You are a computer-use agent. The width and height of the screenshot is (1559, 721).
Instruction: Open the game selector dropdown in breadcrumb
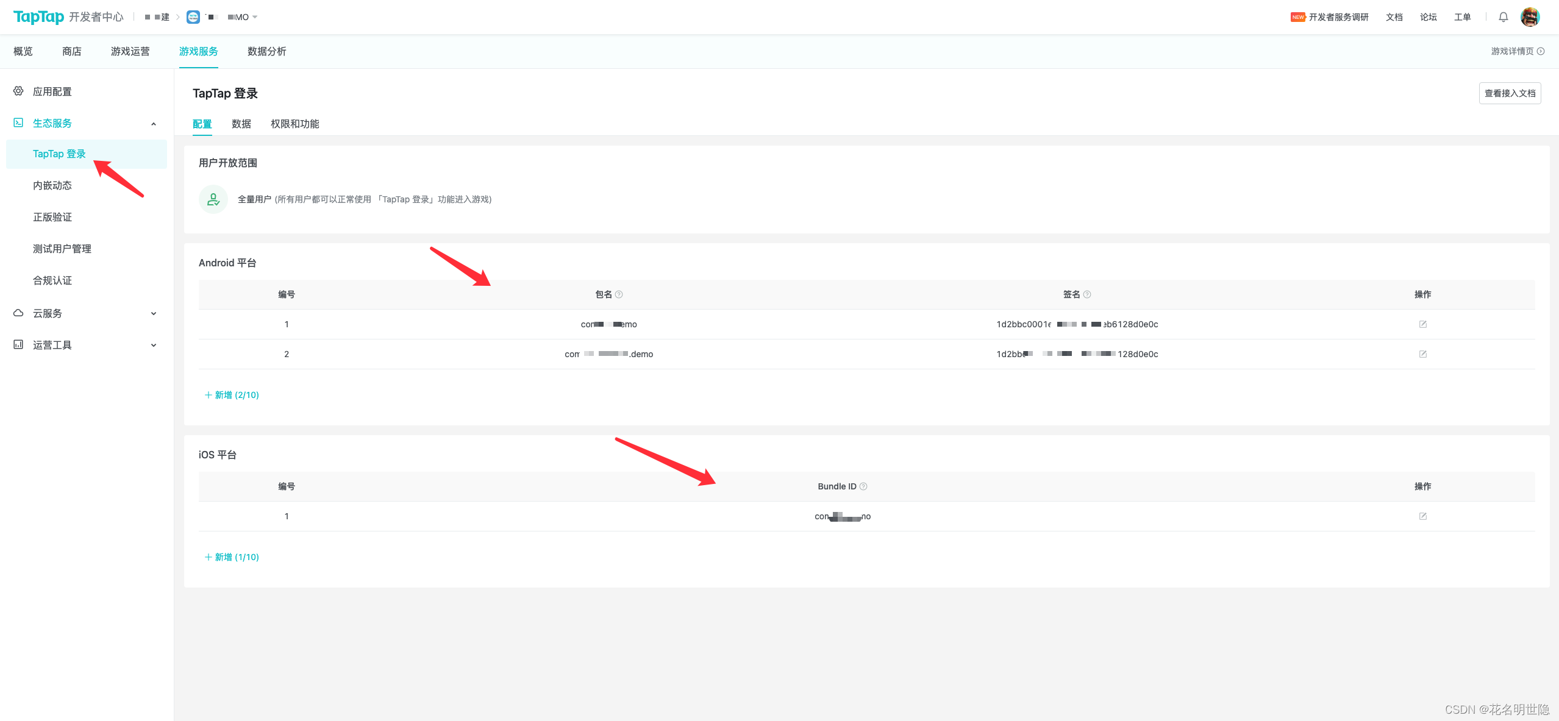pyautogui.click(x=255, y=16)
